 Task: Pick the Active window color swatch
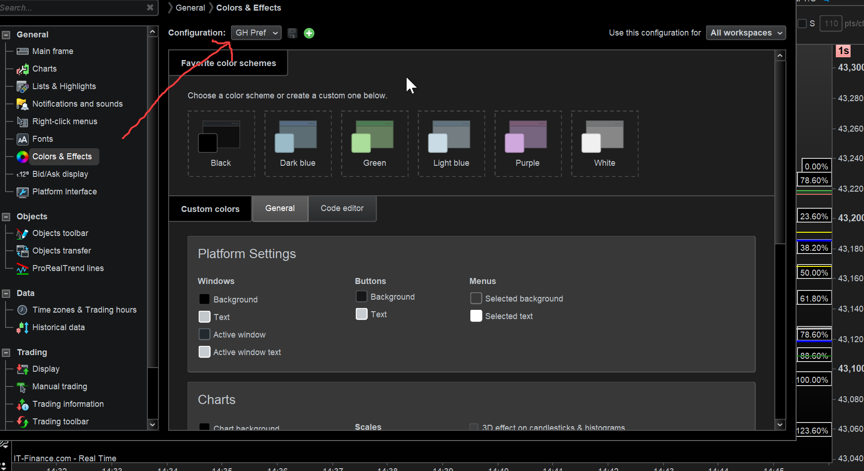[204, 334]
